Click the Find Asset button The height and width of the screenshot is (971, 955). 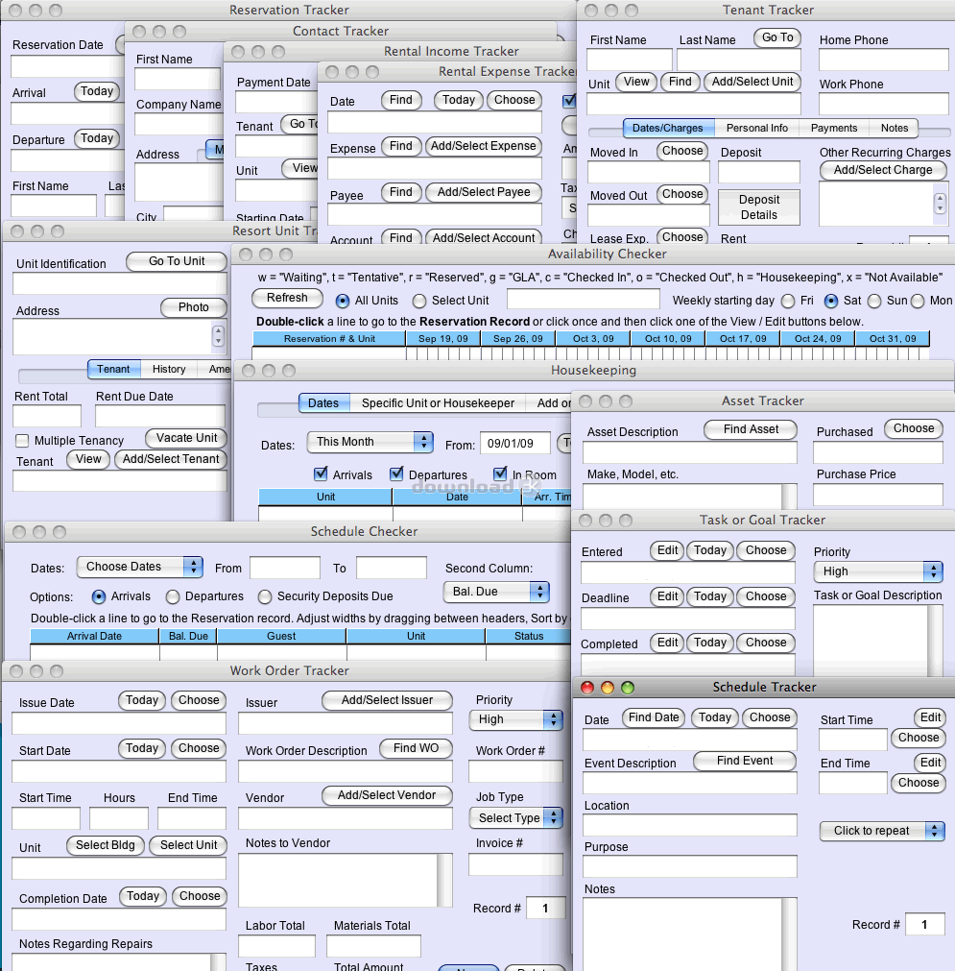pyautogui.click(x=751, y=429)
